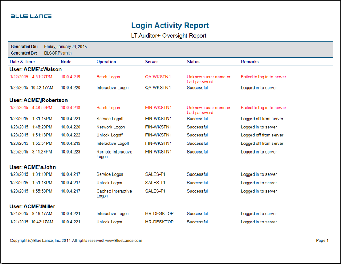
Task: Click sJohn's Unlock Logon operation
Action: (x=109, y=183)
